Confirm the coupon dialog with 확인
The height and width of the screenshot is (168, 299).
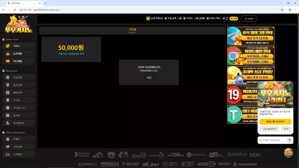click(149, 78)
